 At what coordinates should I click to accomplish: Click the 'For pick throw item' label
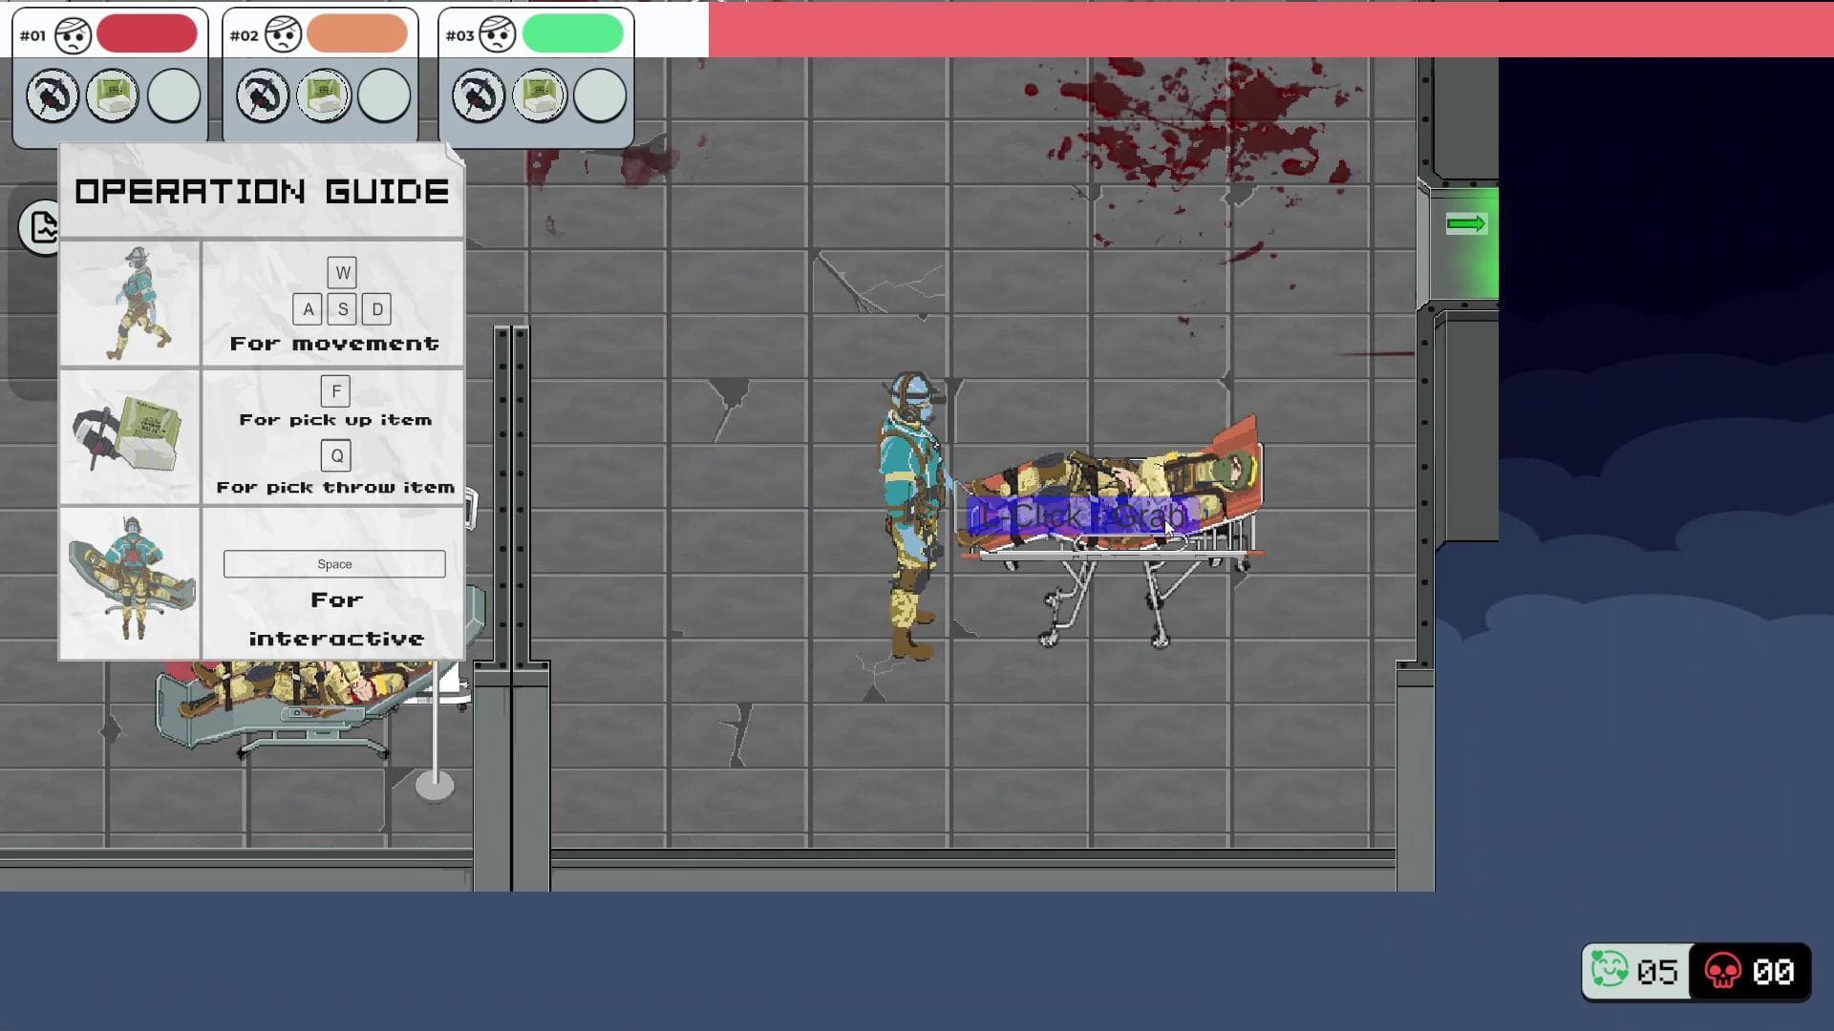coord(335,488)
